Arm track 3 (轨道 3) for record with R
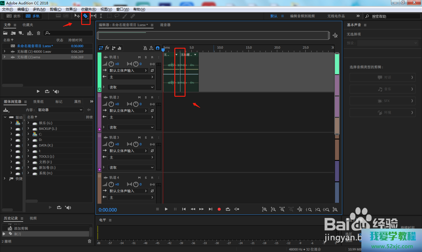 tap(152, 137)
